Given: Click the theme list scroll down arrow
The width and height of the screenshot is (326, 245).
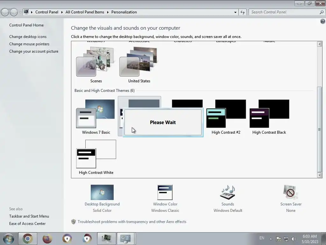Looking at the screenshot, I should (x=320, y=175).
